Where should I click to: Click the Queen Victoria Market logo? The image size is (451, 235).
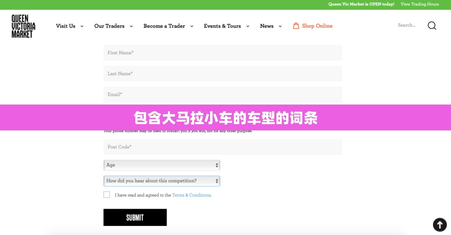tap(23, 26)
